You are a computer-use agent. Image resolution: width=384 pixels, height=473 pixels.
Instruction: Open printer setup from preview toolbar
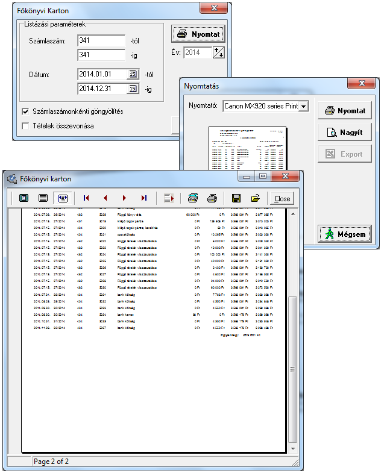click(x=193, y=198)
